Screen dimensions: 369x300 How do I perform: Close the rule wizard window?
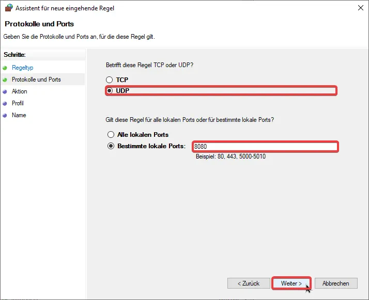click(x=361, y=8)
